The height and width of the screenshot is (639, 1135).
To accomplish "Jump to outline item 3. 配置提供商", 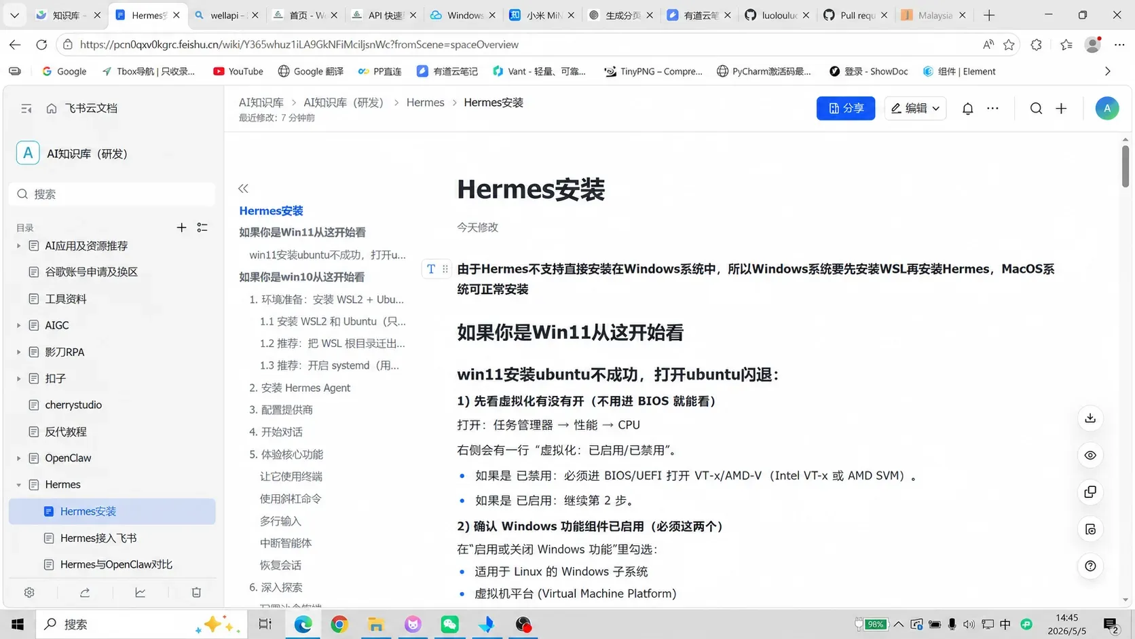I will 280,410.
